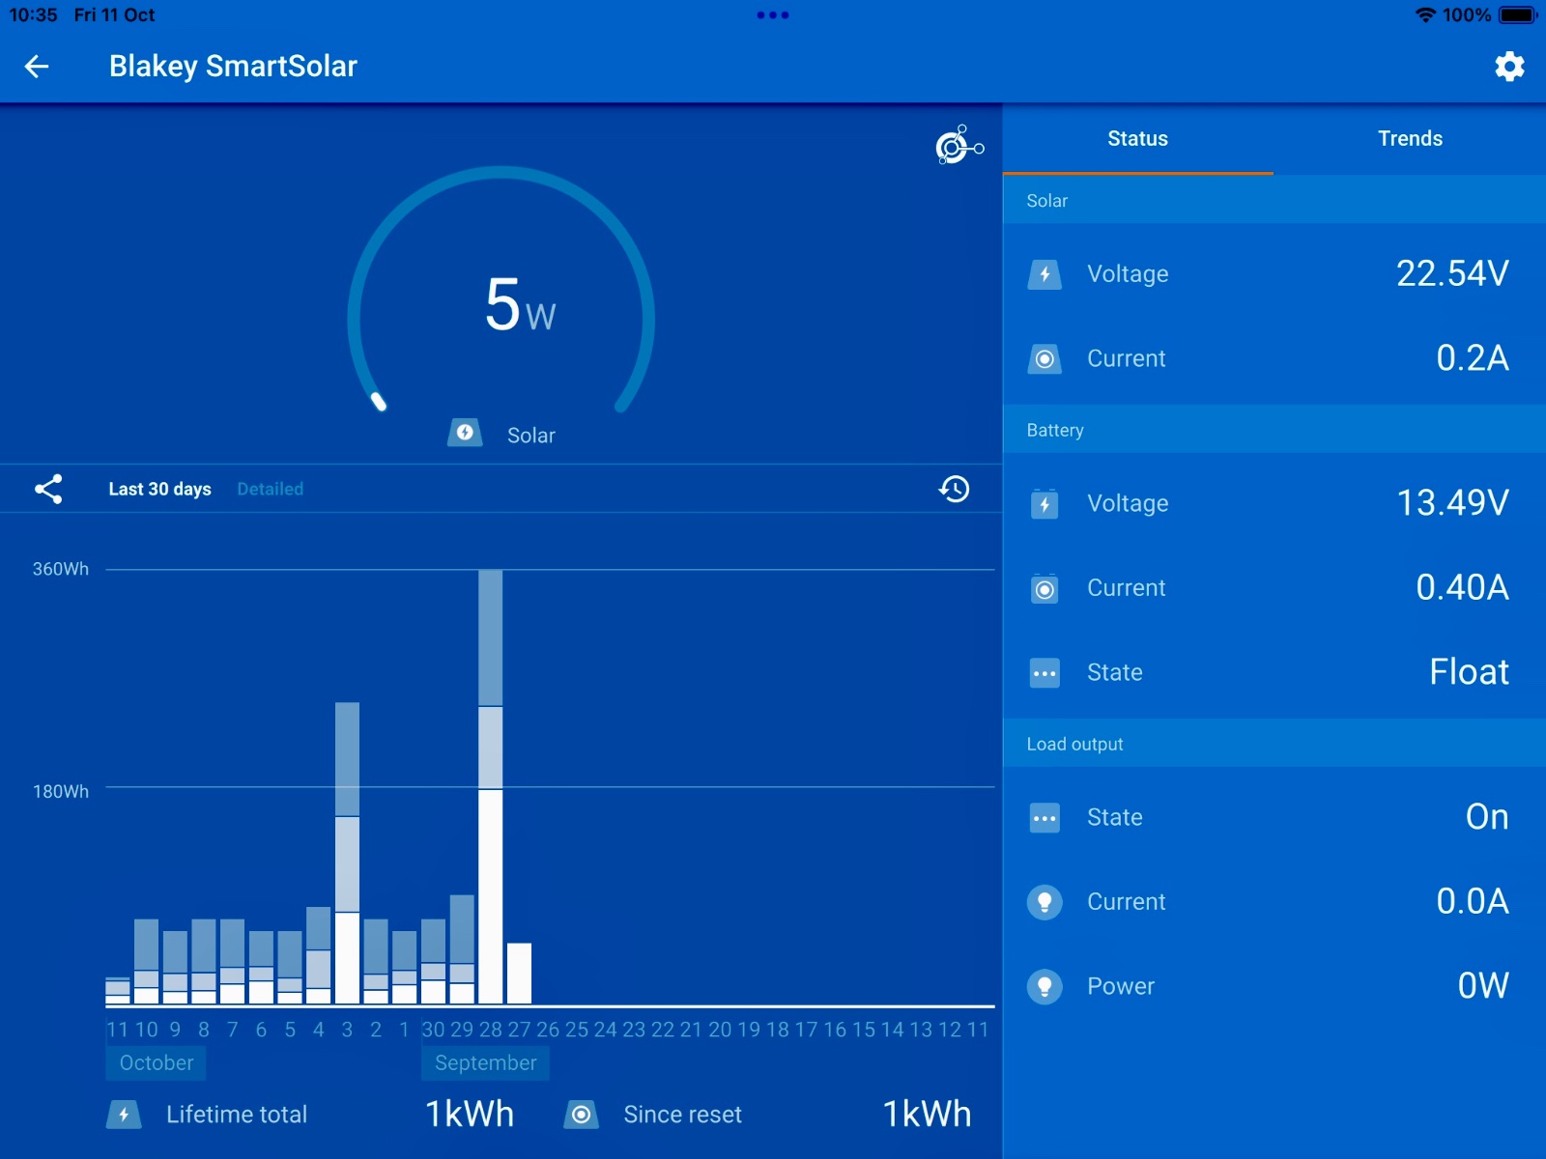Image resolution: width=1546 pixels, height=1159 pixels.
Task: Tap the Since reset label
Action: (683, 1115)
